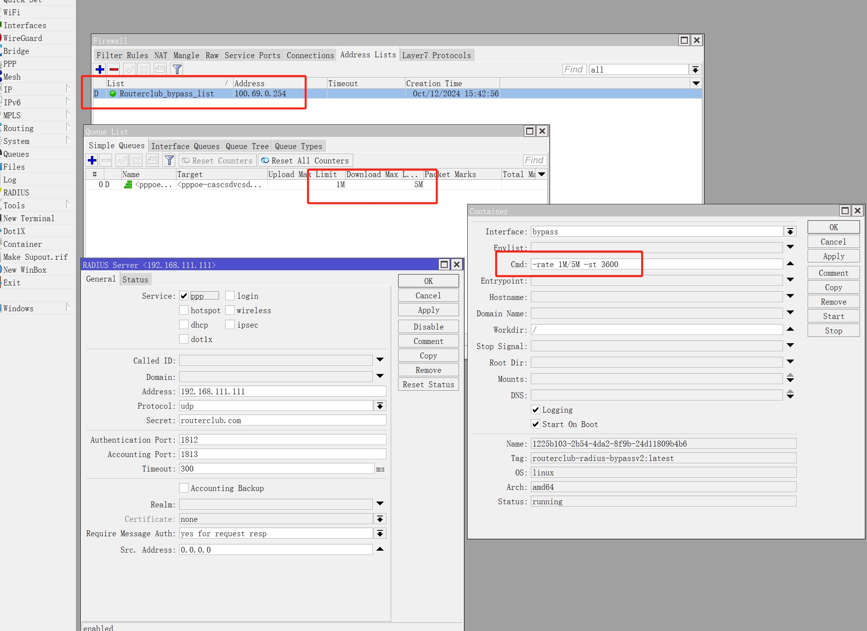Enable the dhcp service checkbox
The height and width of the screenshot is (631, 867).
(x=184, y=324)
